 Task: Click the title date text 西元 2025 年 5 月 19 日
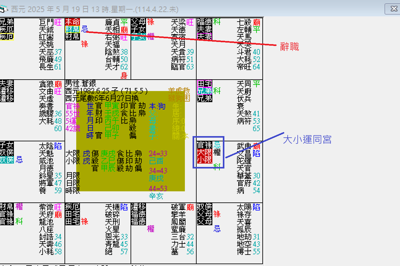coord(50,9)
